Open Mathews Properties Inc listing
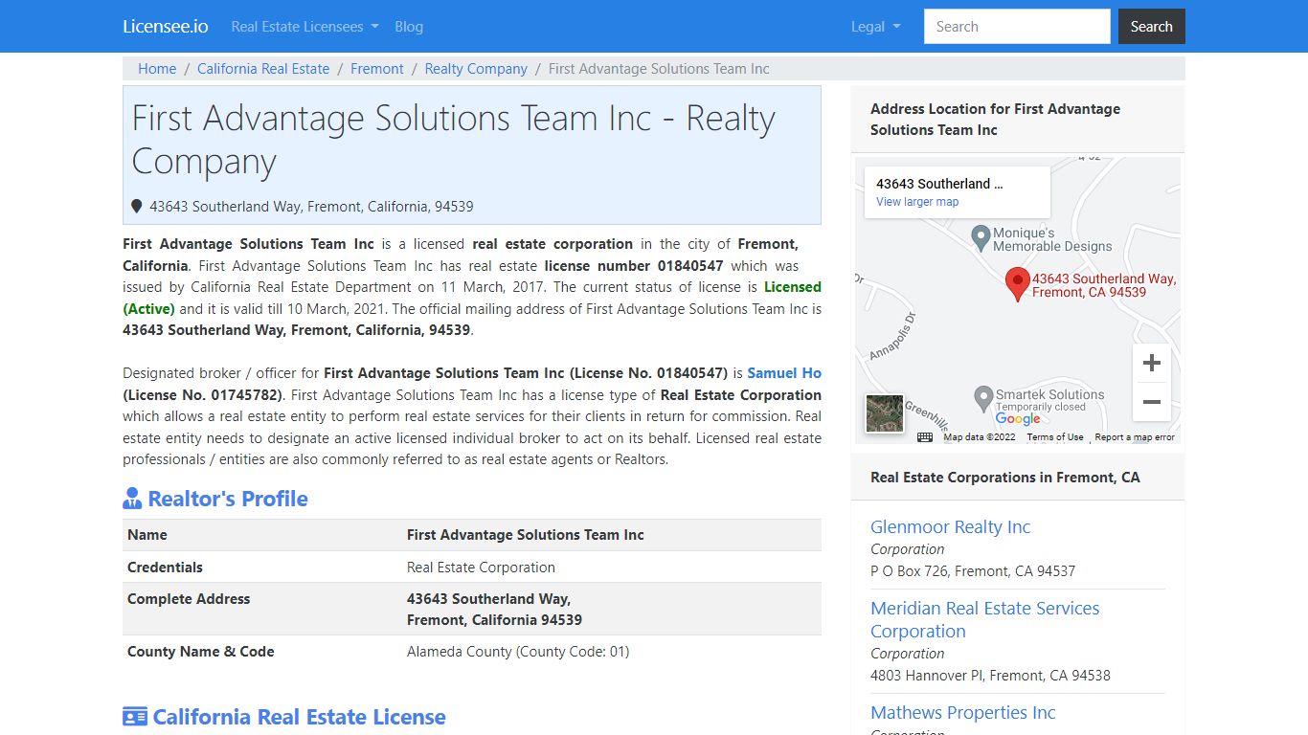Image resolution: width=1308 pixels, height=735 pixels. 962,712
